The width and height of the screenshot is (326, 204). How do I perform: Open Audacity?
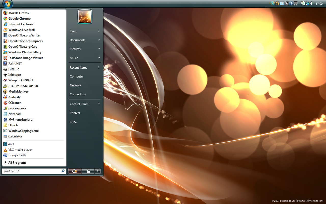pos(34,97)
